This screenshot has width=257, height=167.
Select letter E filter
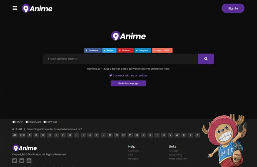pyautogui.click(x=56, y=135)
